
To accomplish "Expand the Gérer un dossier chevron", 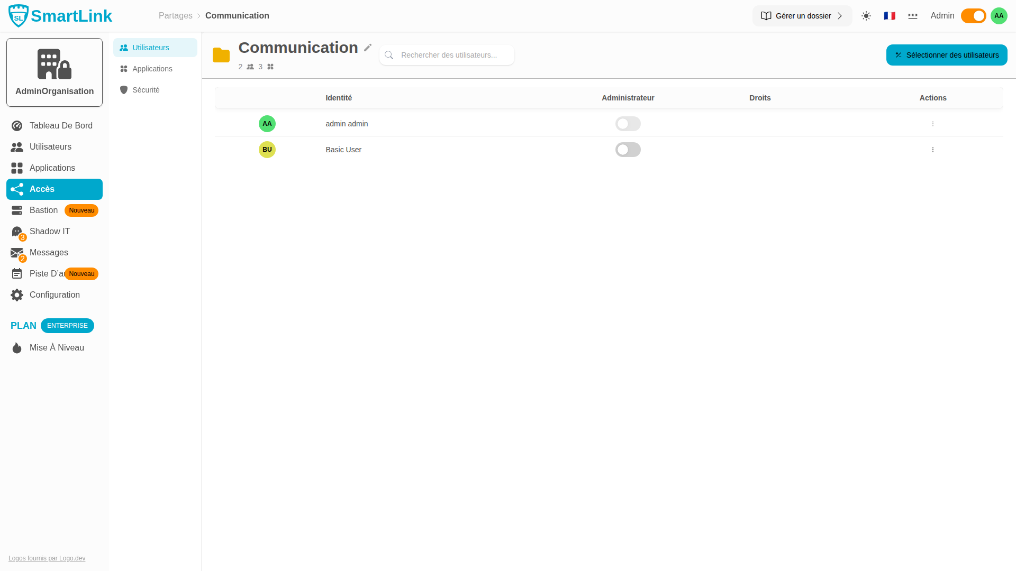I will (840, 16).
